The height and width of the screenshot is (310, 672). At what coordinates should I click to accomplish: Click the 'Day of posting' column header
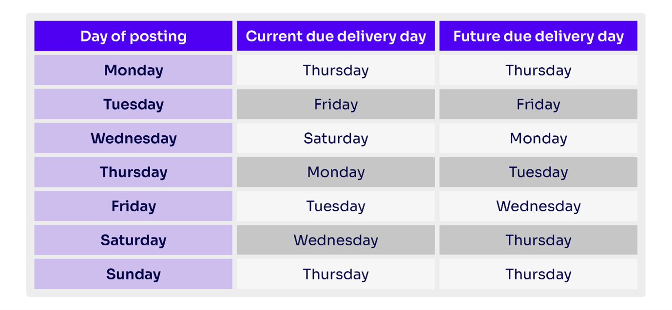133,36
